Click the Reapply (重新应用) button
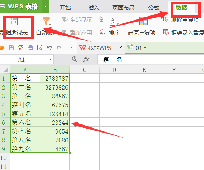Screen dimensions: 204x170 coord(77,33)
